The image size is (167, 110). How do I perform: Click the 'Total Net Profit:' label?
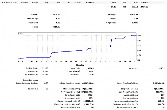click(32, 68)
